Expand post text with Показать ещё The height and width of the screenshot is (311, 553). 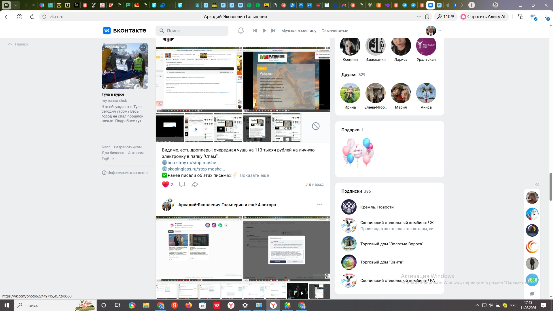pos(254,175)
